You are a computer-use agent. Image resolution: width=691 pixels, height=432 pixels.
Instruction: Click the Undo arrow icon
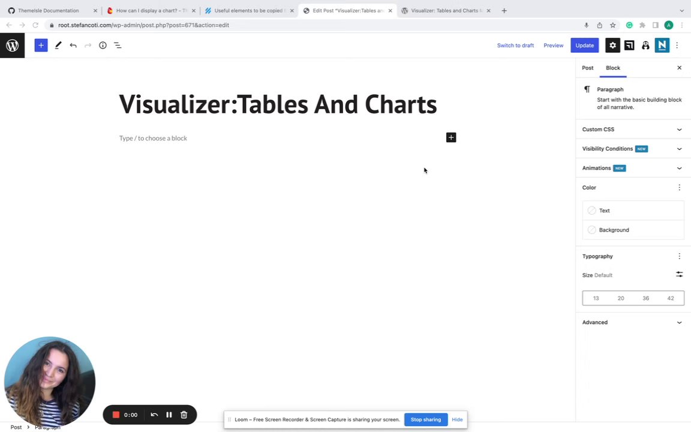tap(73, 46)
